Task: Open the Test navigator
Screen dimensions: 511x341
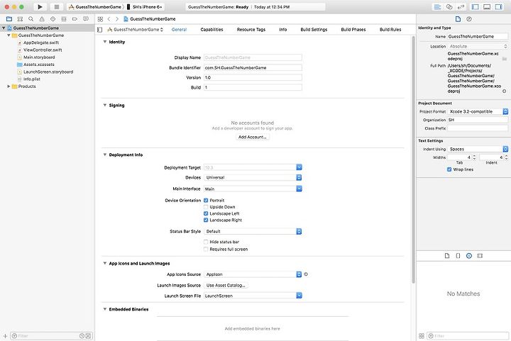Action: pyautogui.click(x=53, y=19)
